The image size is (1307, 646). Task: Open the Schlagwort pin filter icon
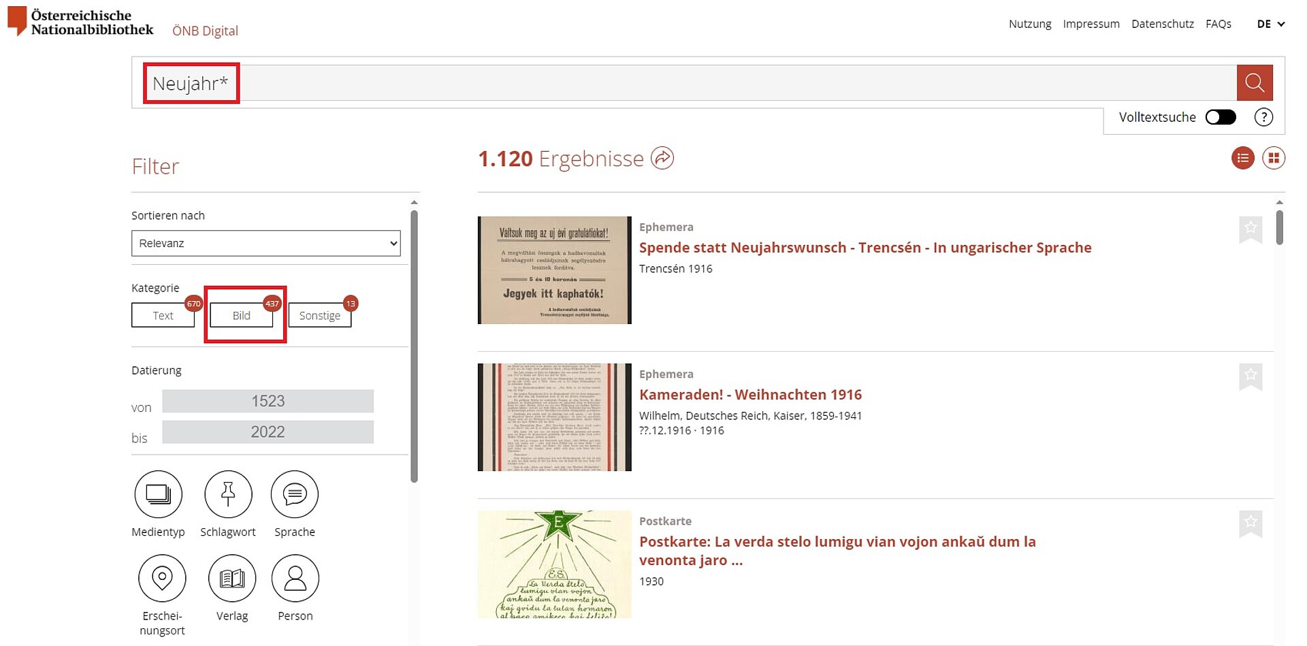pos(228,494)
